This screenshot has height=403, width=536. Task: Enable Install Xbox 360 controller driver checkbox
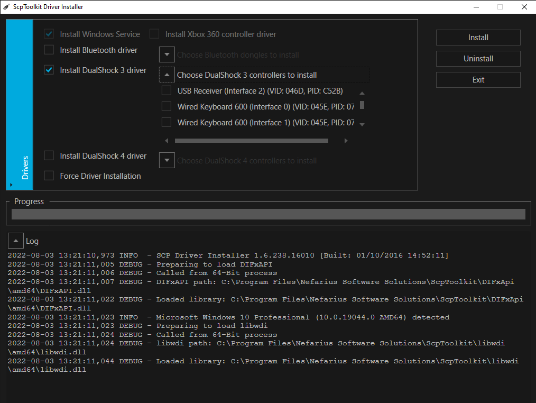pos(154,34)
